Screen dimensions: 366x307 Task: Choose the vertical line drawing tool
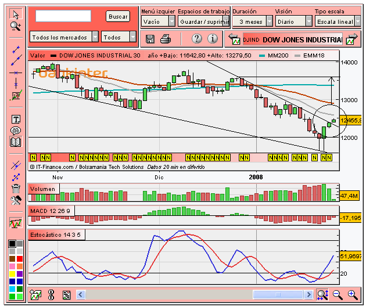[x=16, y=83]
